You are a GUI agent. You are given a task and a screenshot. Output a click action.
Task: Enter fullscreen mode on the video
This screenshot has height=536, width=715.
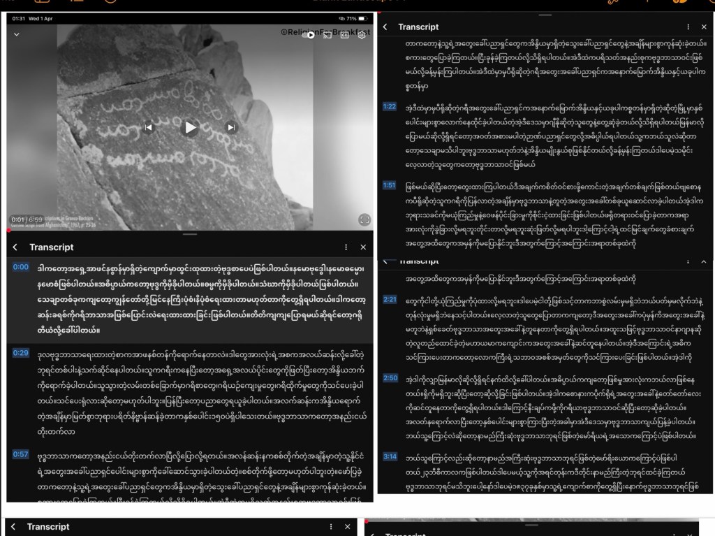pos(364,219)
